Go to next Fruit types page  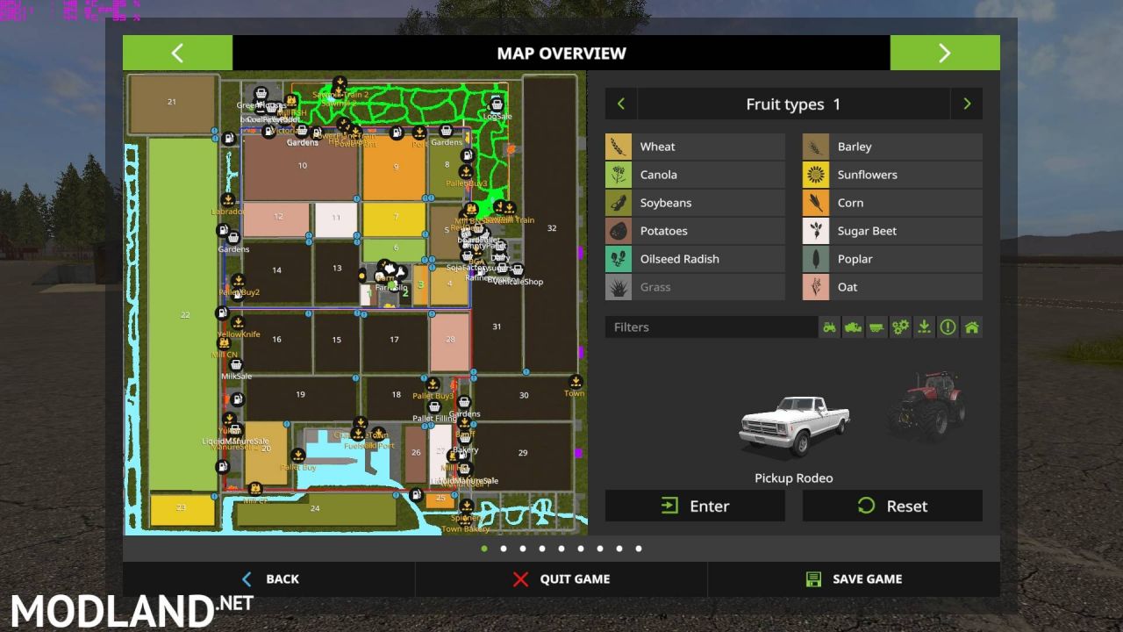pyautogui.click(x=967, y=104)
